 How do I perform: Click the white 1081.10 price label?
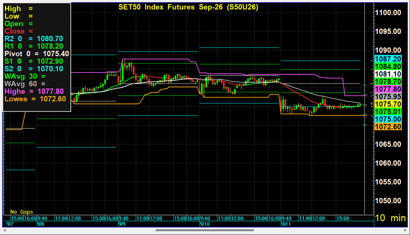click(388, 74)
